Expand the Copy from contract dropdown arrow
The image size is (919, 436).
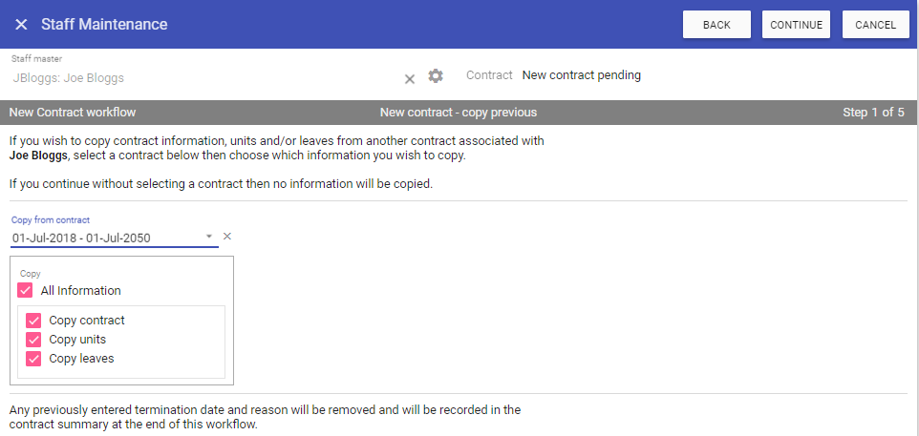click(x=209, y=238)
